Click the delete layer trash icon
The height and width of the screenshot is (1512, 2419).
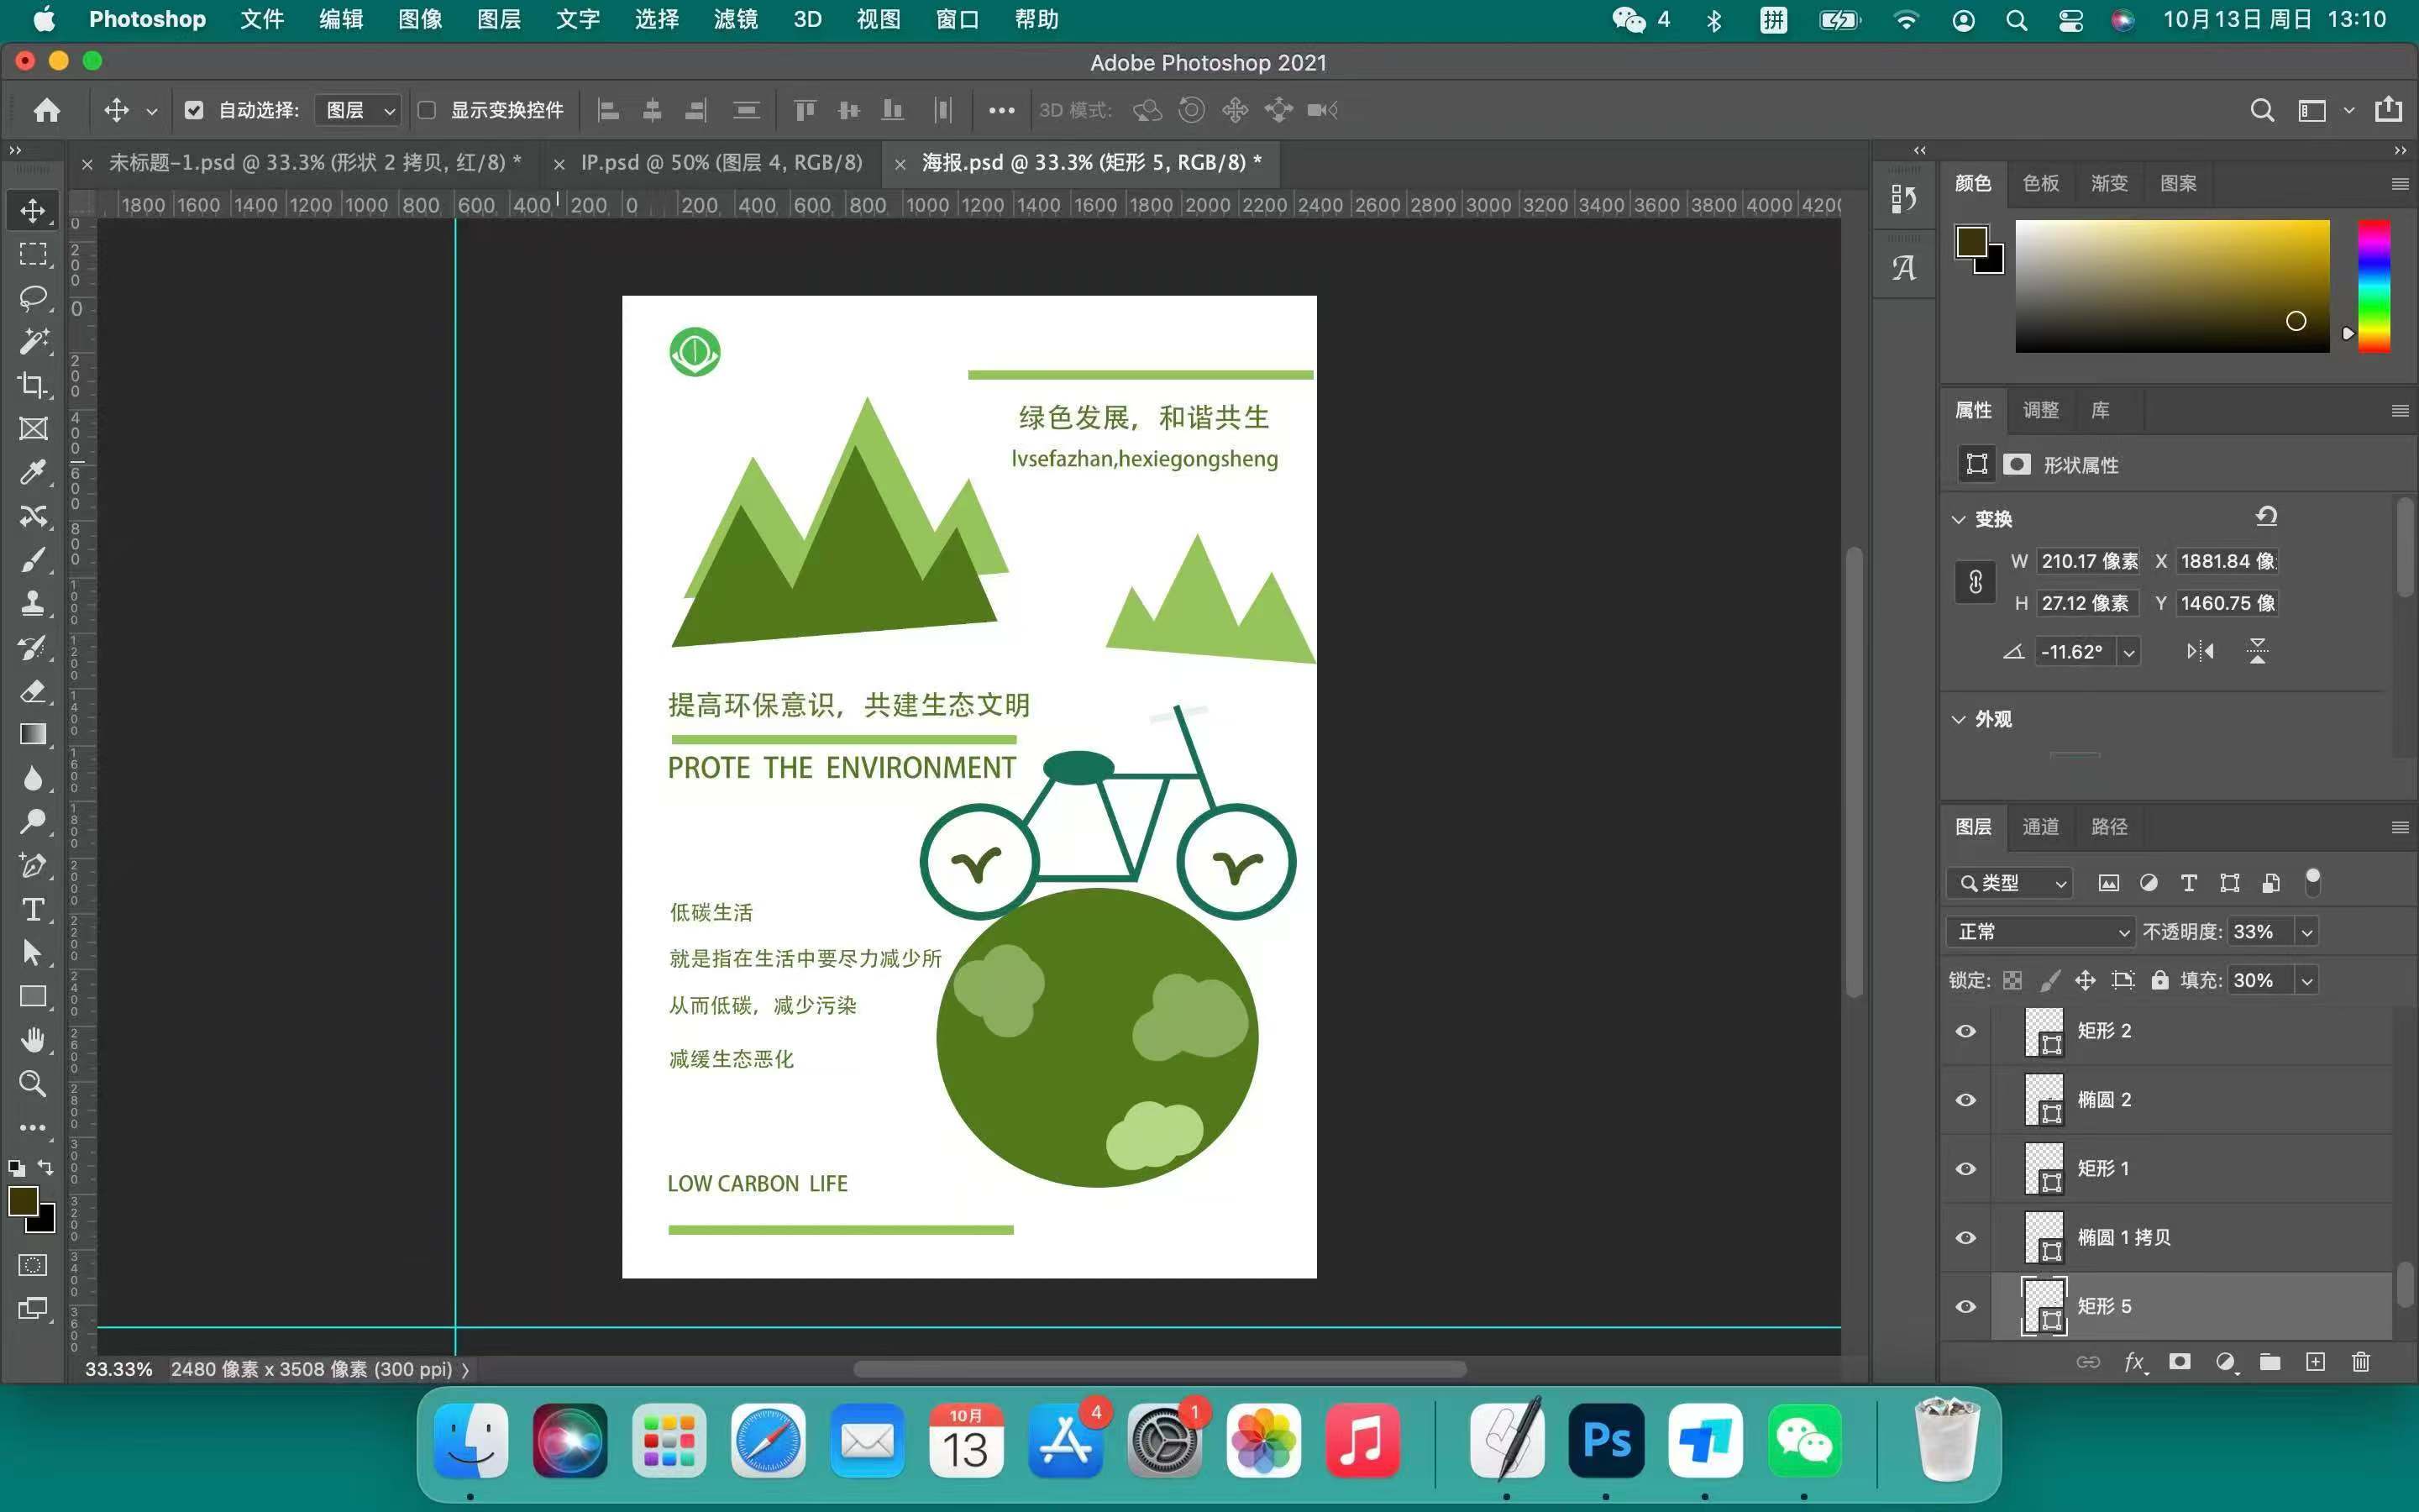click(x=2361, y=1362)
